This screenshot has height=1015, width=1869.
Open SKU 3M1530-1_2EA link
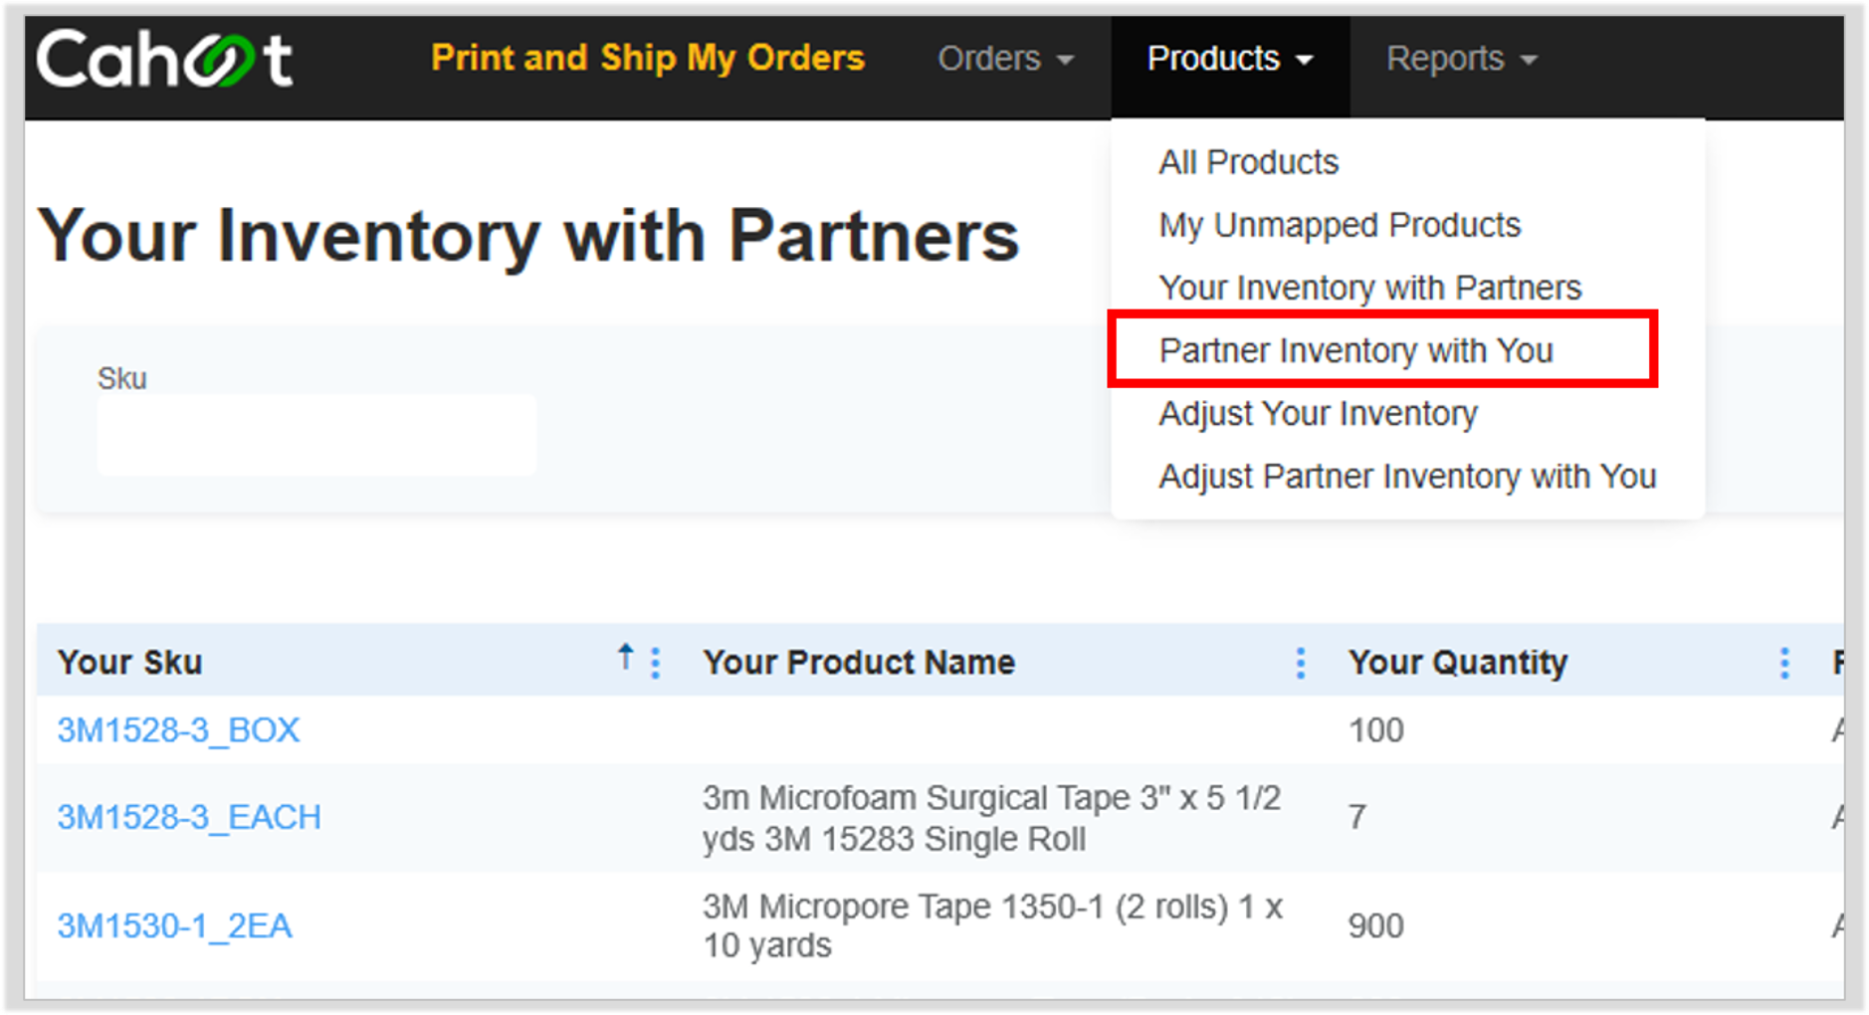point(174,925)
